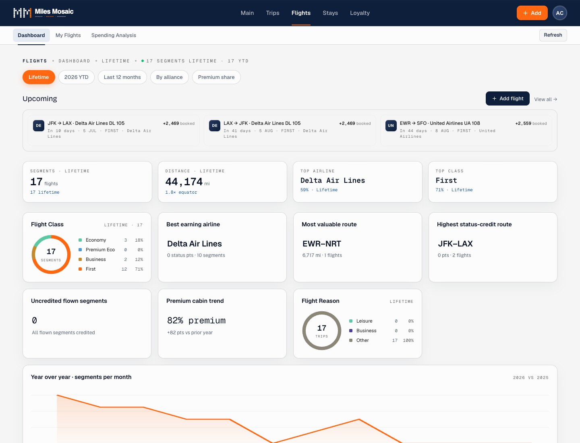Image resolution: width=580 pixels, height=443 pixels.
Task: Click the Flight Reason trips donut chart
Action: click(x=322, y=331)
